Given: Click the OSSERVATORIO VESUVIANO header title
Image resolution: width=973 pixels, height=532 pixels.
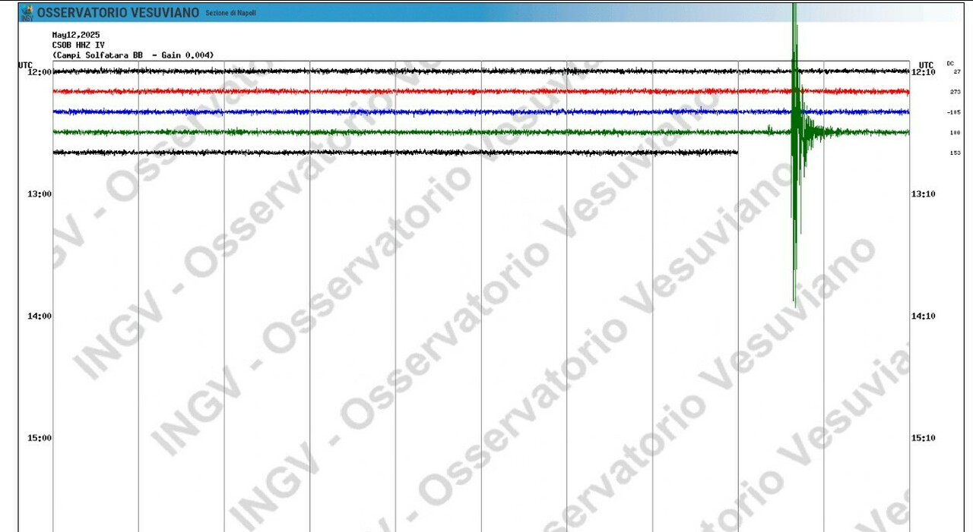Looking at the screenshot, I should tap(119, 13).
